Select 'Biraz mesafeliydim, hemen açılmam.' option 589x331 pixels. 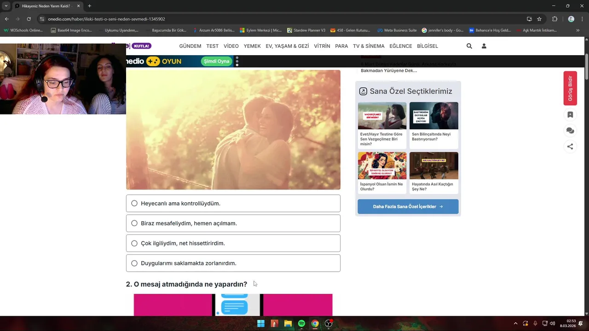[x=233, y=223]
